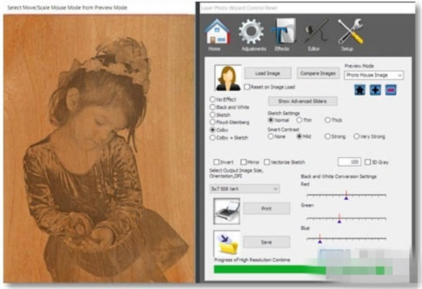Select the Colby effect radio
Viewport: 422px width, 289px height.
point(212,130)
